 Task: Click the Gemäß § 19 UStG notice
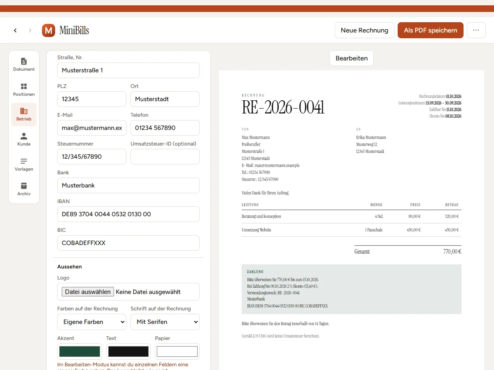280,336
